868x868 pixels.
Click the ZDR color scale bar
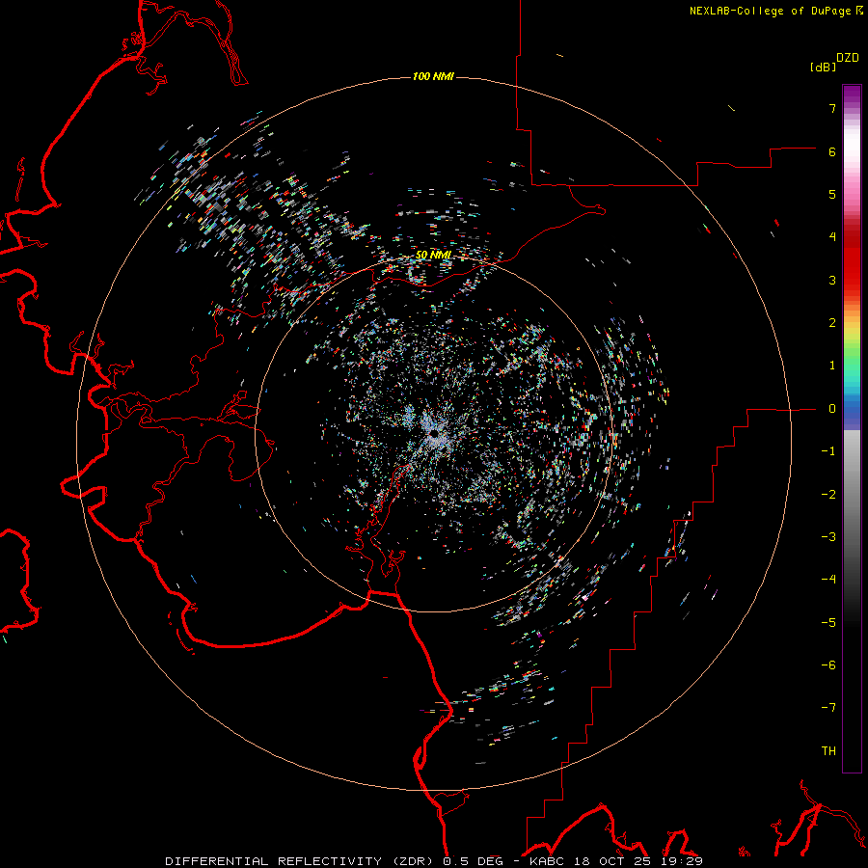[x=852, y=428]
